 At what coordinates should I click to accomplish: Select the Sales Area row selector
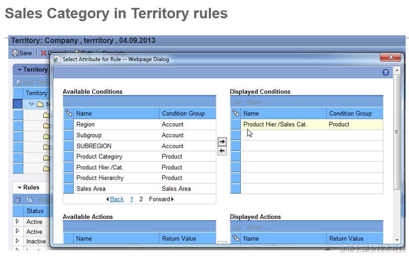tap(69, 188)
